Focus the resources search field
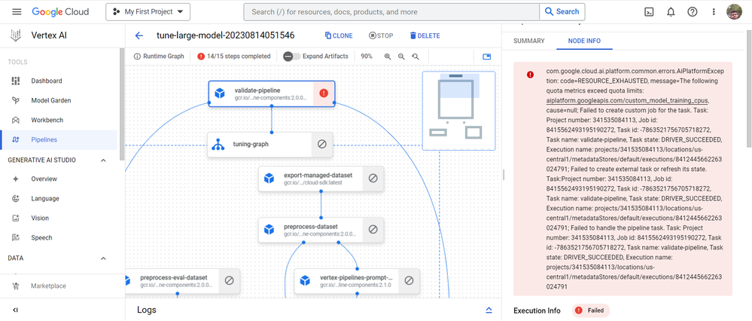752x321 pixels. 391,12
